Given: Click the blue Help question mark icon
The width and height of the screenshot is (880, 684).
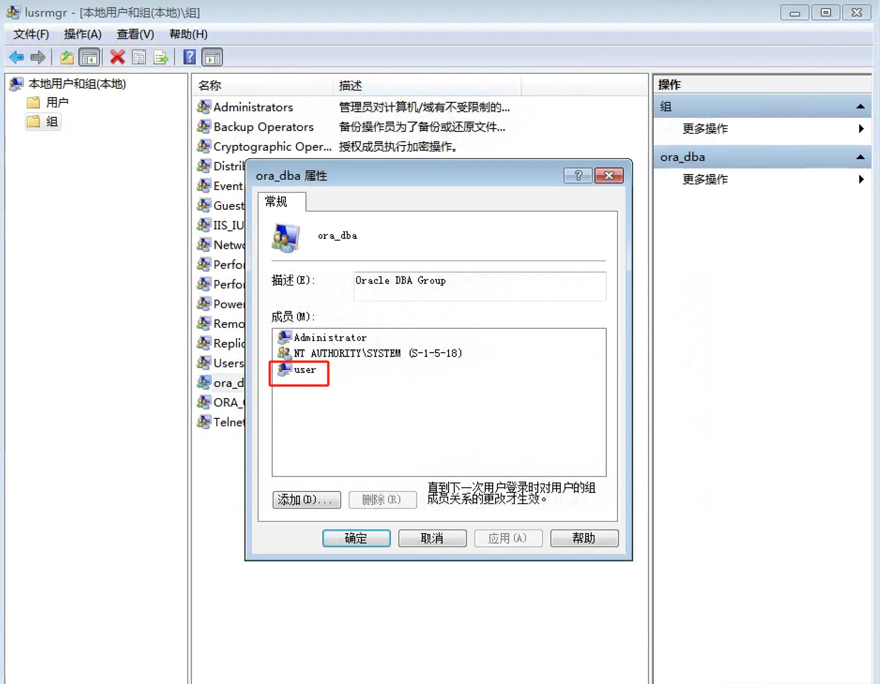Looking at the screenshot, I should [x=189, y=58].
